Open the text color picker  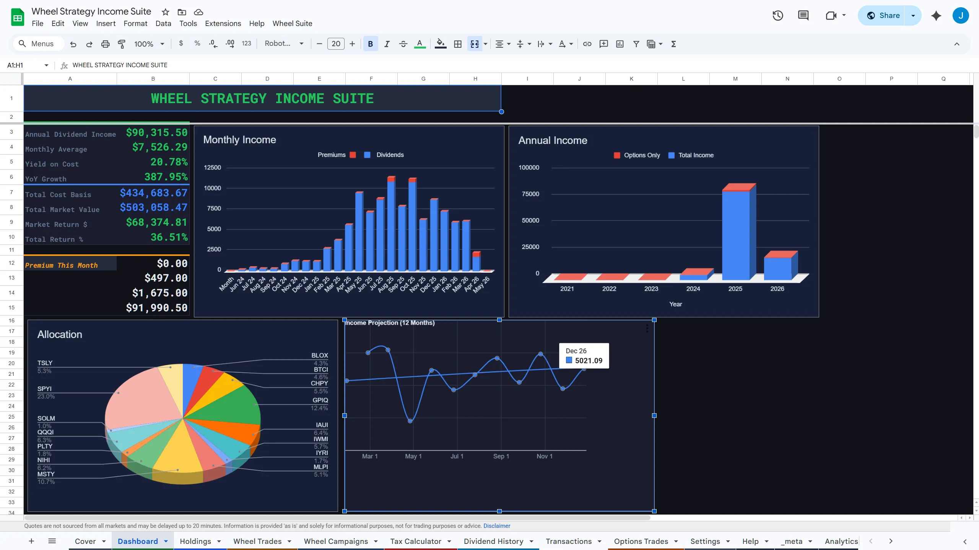coord(420,44)
